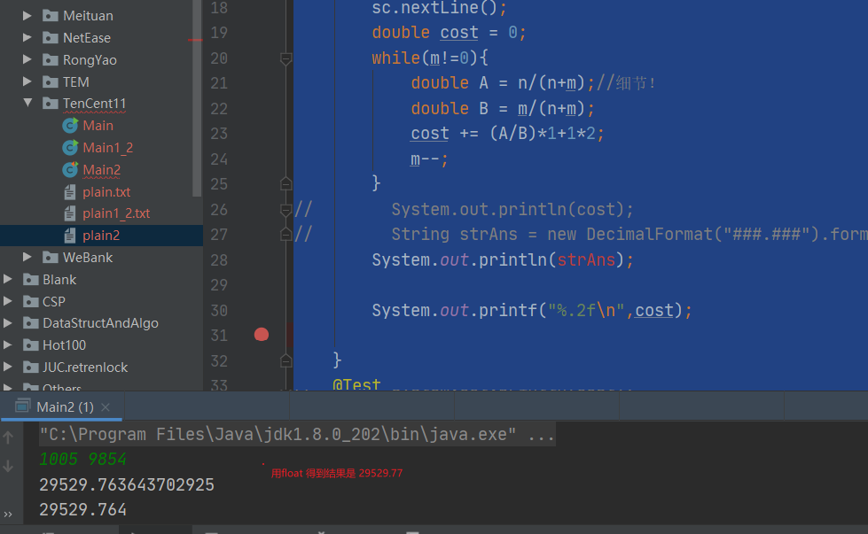Select plain2 file in project tree
The image size is (868, 534).
[101, 236]
